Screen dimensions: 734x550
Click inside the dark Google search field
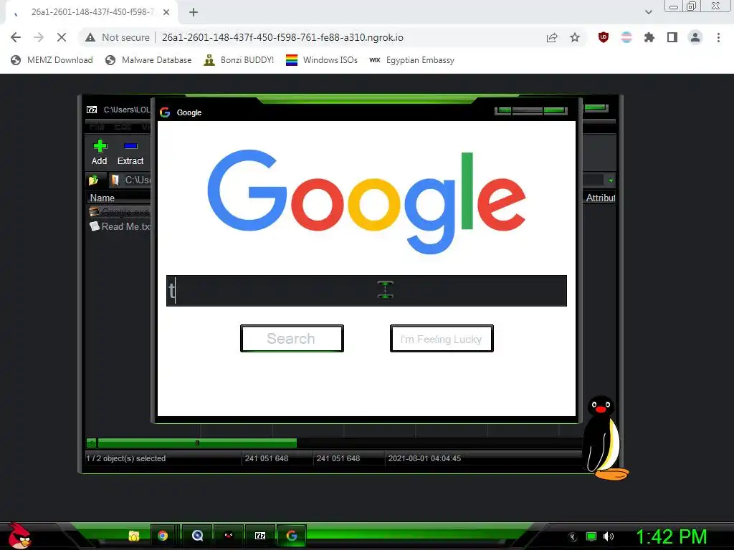click(x=366, y=291)
